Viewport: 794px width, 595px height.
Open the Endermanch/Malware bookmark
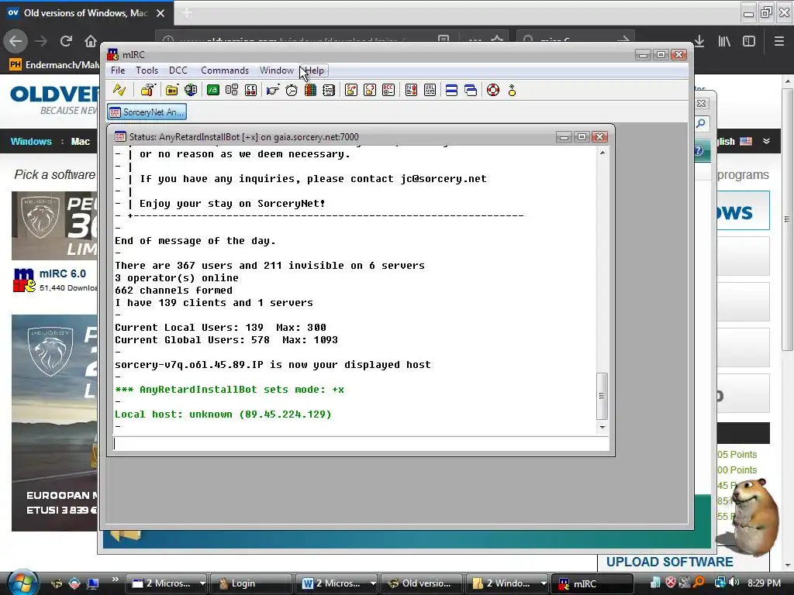pos(55,65)
